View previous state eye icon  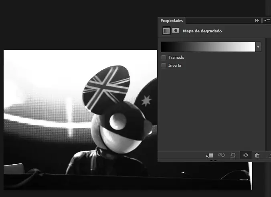(x=221, y=155)
